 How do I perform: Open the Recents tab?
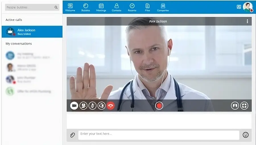tap(132, 7)
